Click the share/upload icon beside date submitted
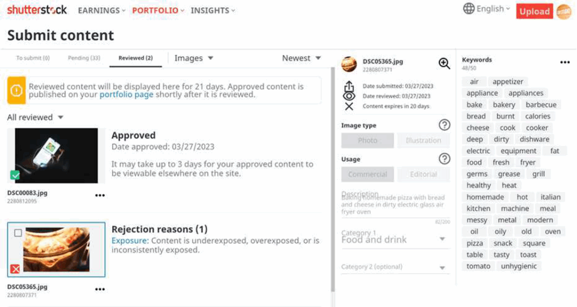This screenshot has width=577, height=307. point(349,86)
